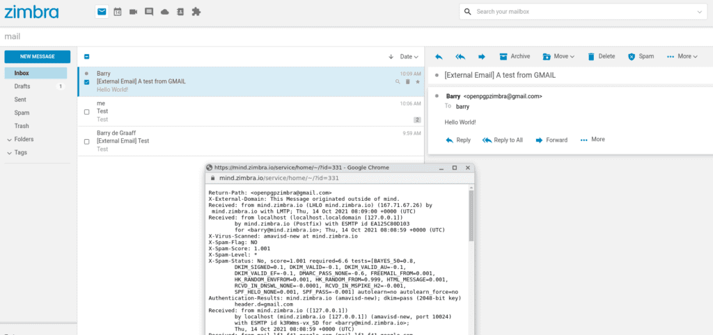Open the Move dropdown in toolbar

[559, 56]
